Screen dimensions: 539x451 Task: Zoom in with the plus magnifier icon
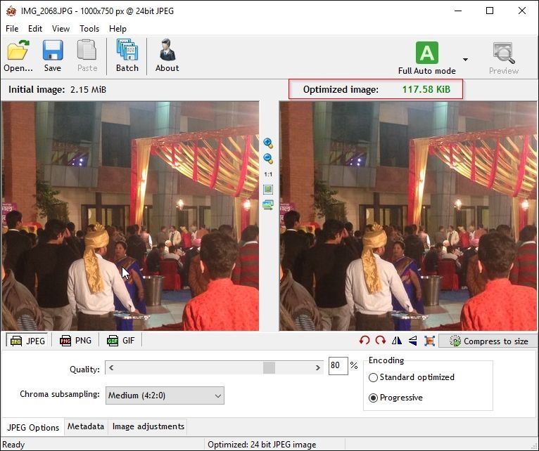pyautogui.click(x=268, y=143)
